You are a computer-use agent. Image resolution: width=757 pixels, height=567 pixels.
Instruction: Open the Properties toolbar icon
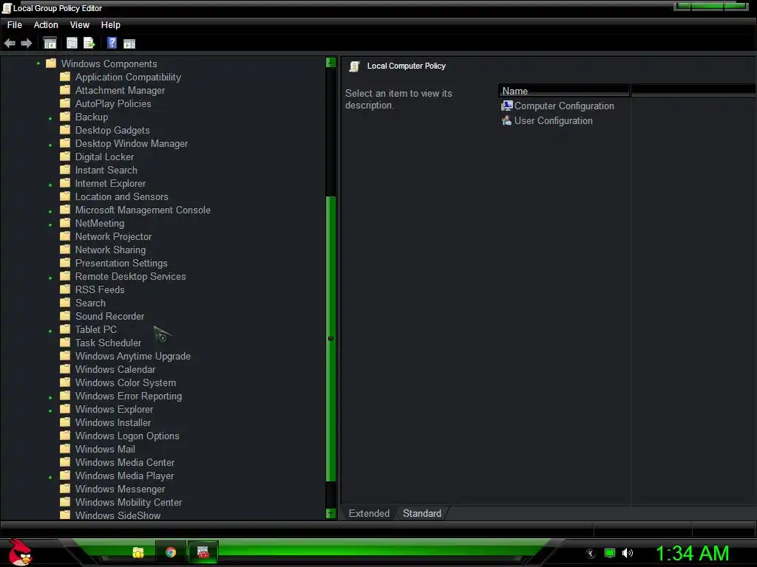pos(72,44)
